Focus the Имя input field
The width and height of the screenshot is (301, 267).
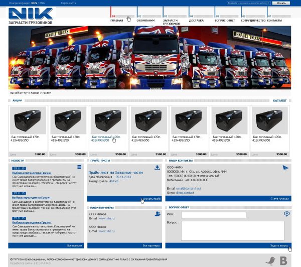214,215
